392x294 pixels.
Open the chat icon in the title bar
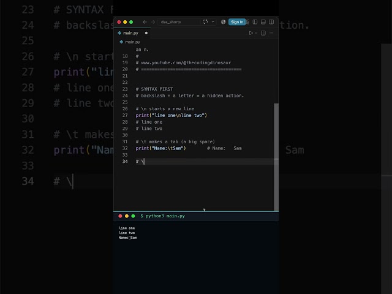pos(205,22)
